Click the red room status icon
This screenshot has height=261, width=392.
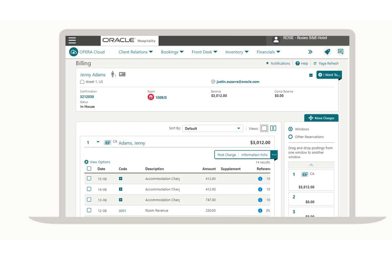(x=151, y=97)
